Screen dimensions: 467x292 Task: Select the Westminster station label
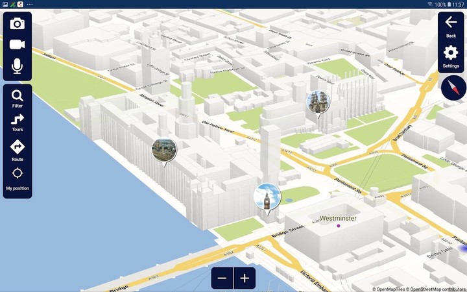pyautogui.click(x=338, y=219)
